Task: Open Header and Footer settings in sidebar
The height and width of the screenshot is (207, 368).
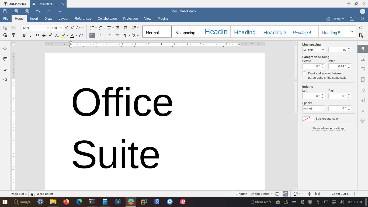Action: point(363,80)
